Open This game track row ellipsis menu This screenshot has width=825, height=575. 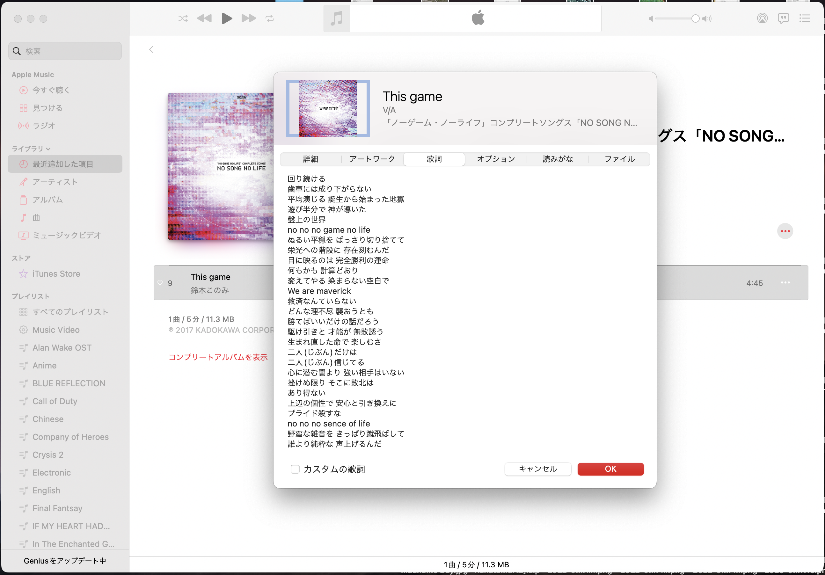point(785,283)
